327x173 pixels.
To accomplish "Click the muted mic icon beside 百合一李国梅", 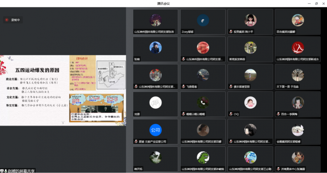I will coord(278,114).
